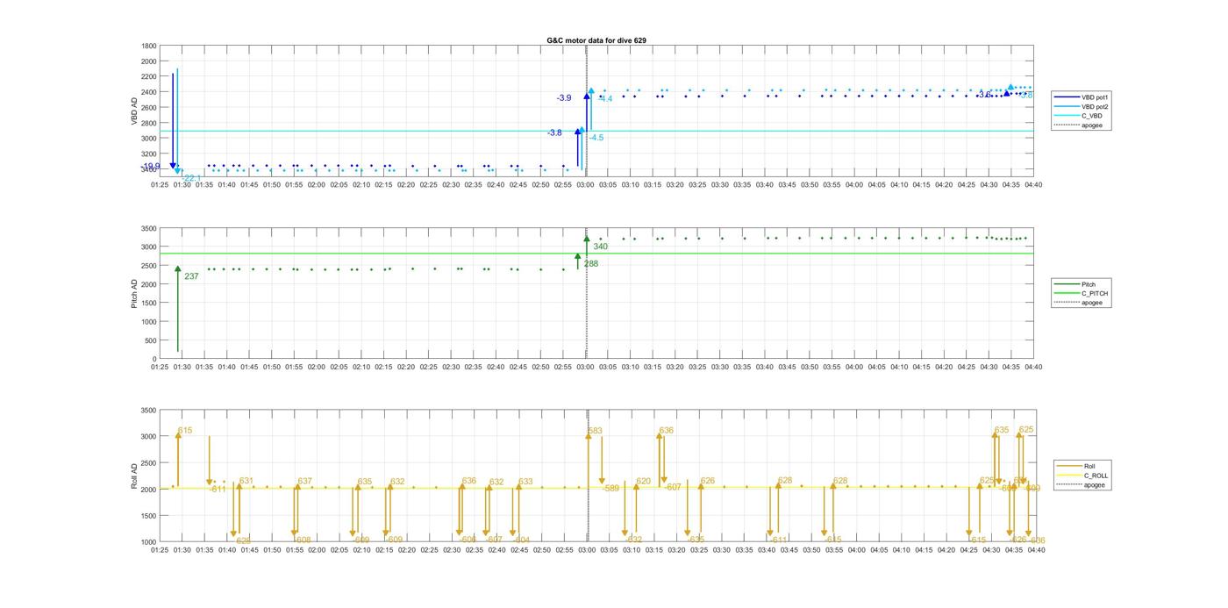Click the '-608' roll data label
The image size is (1228, 608).
pos(303,540)
